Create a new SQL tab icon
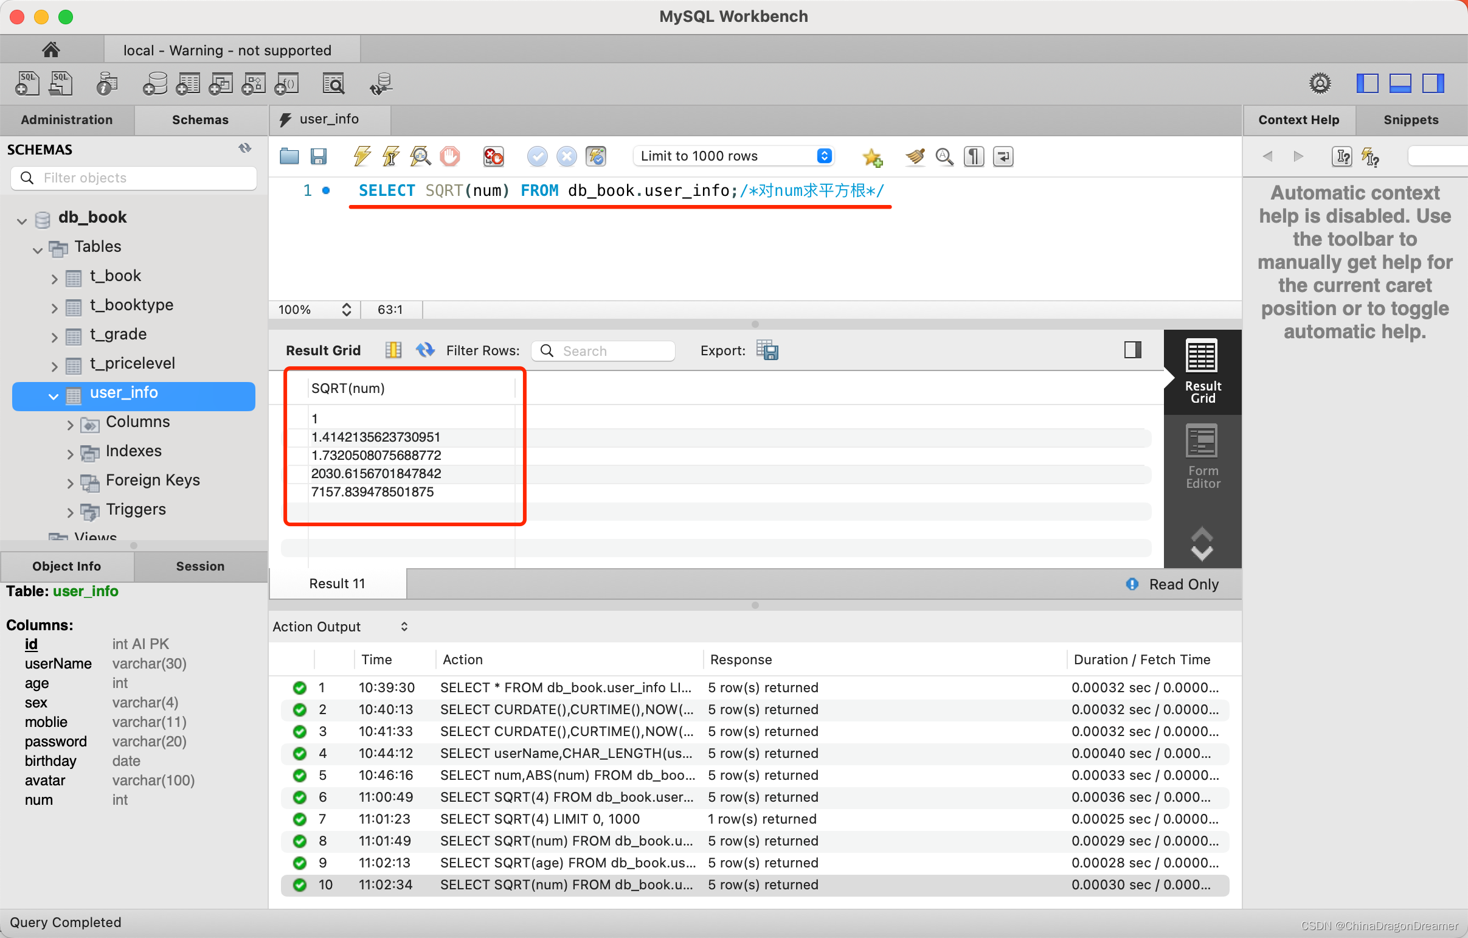1468x938 pixels. click(27, 83)
